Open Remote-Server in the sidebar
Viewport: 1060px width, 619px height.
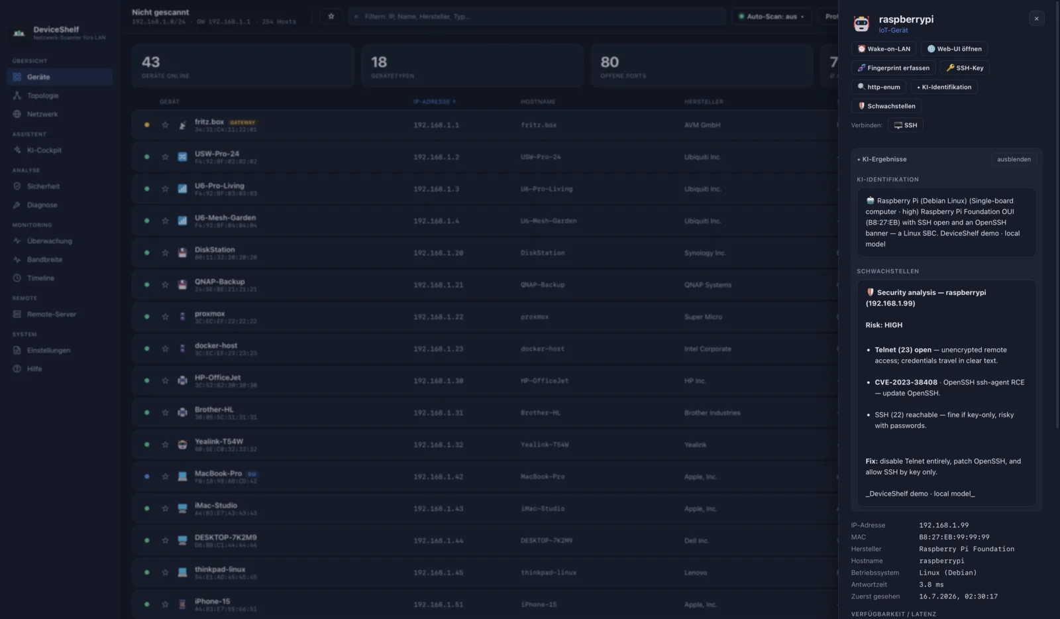pyautogui.click(x=60, y=314)
